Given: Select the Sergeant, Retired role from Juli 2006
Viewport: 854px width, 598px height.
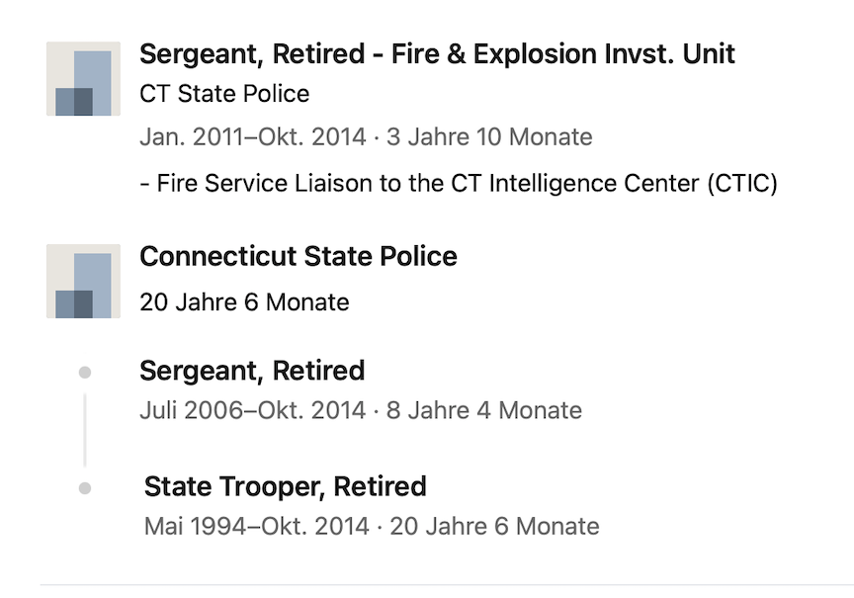Looking at the screenshot, I should pos(252,372).
